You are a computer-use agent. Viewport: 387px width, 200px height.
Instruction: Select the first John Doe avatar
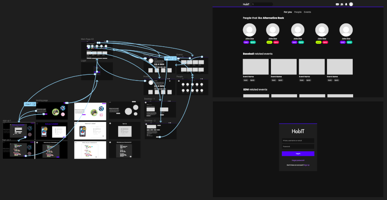tap(250, 30)
